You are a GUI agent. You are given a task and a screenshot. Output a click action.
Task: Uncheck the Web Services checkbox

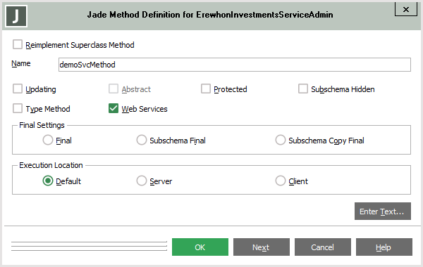114,109
